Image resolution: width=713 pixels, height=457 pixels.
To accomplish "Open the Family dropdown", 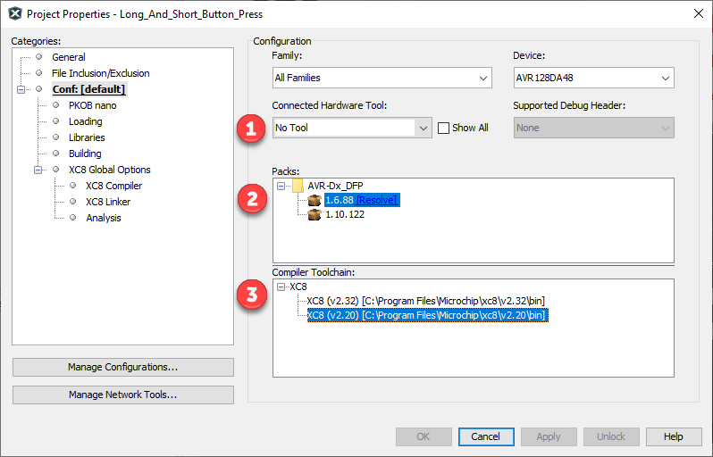I will 382,79.
